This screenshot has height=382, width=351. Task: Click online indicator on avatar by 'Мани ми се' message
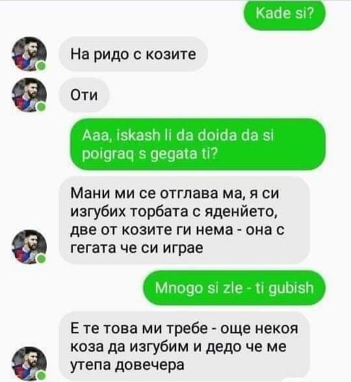(41, 259)
